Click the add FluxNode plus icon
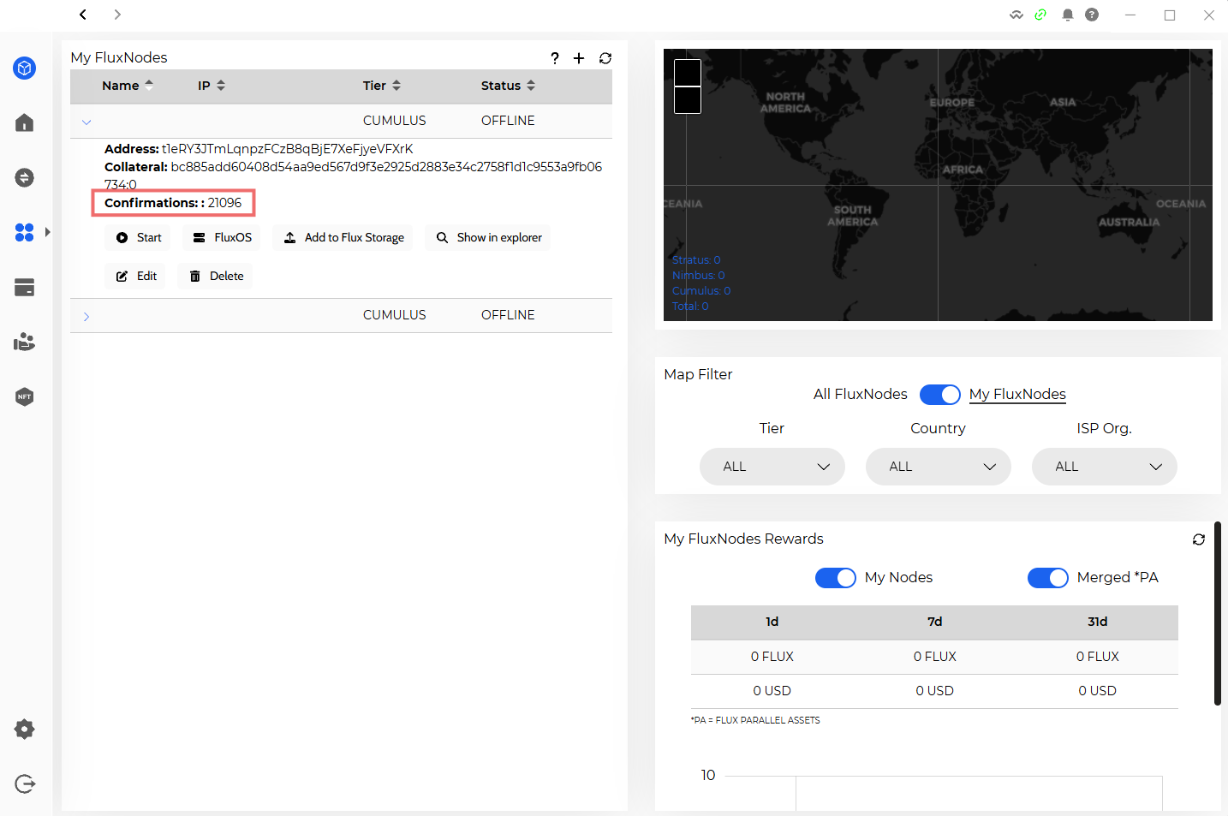1228x816 pixels. pyautogui.click(x=579, y=58)
